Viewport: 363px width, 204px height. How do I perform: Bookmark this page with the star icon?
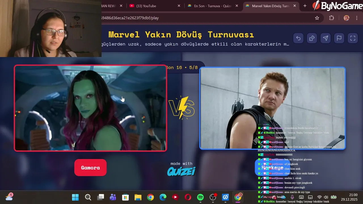point(317,18)
